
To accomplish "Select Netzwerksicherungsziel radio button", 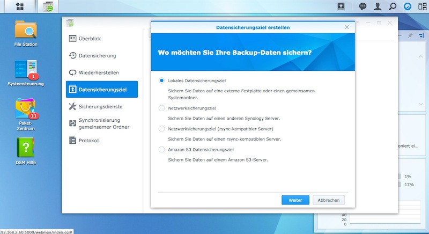I will click(161, 108).
